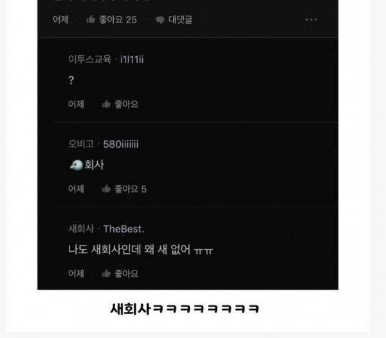Image resolution: width=386 pixels, height=338 pixels.
Task: Click the thumbs-up icon next to 좋아요 25
Action: pos(91,19)
